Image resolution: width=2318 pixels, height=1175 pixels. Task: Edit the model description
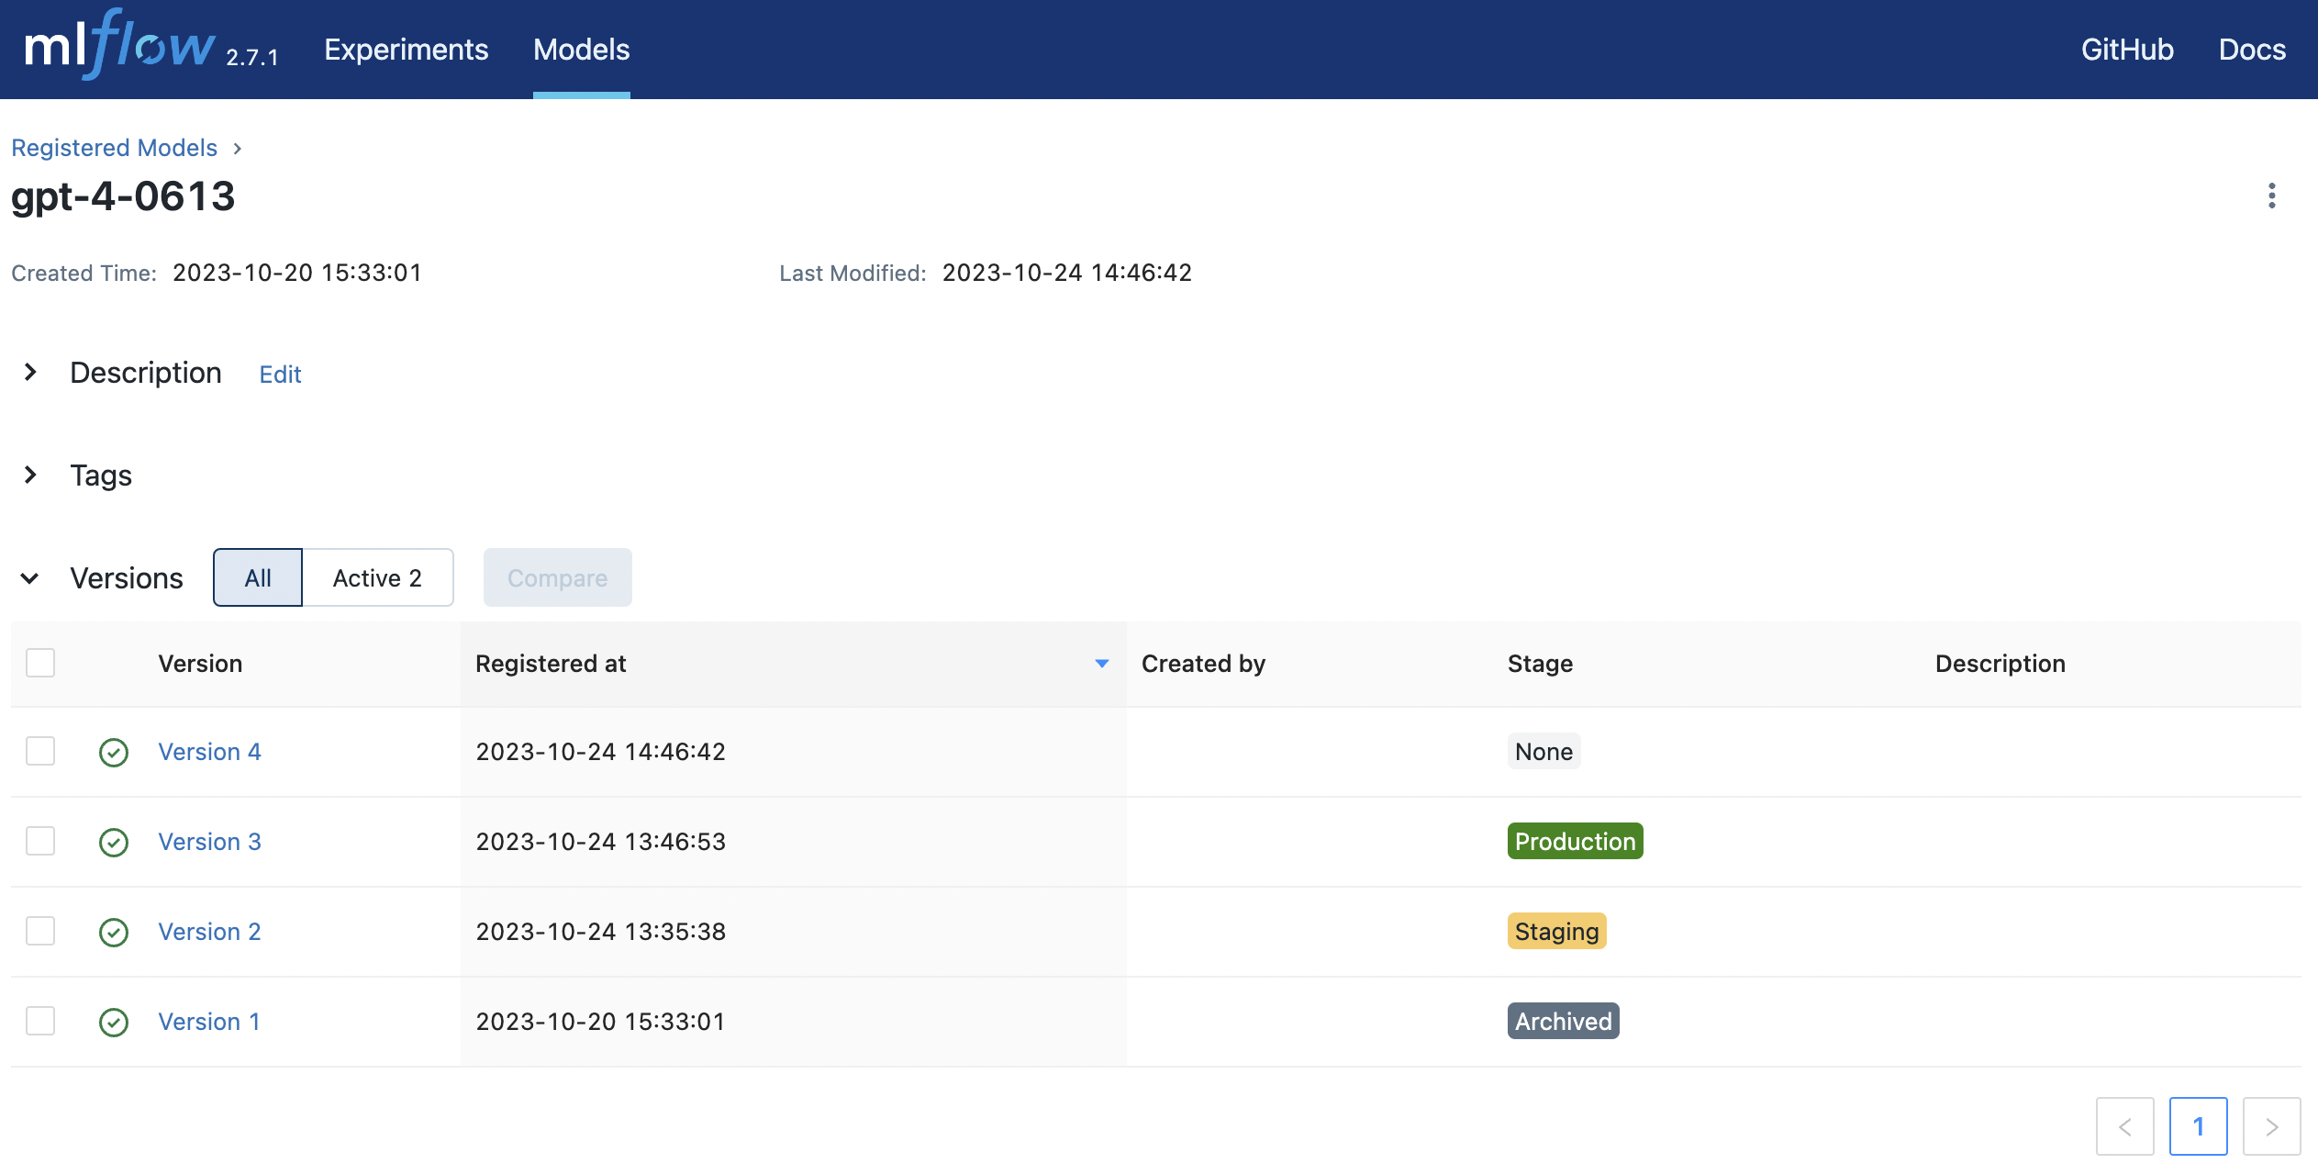coord(280,375)
